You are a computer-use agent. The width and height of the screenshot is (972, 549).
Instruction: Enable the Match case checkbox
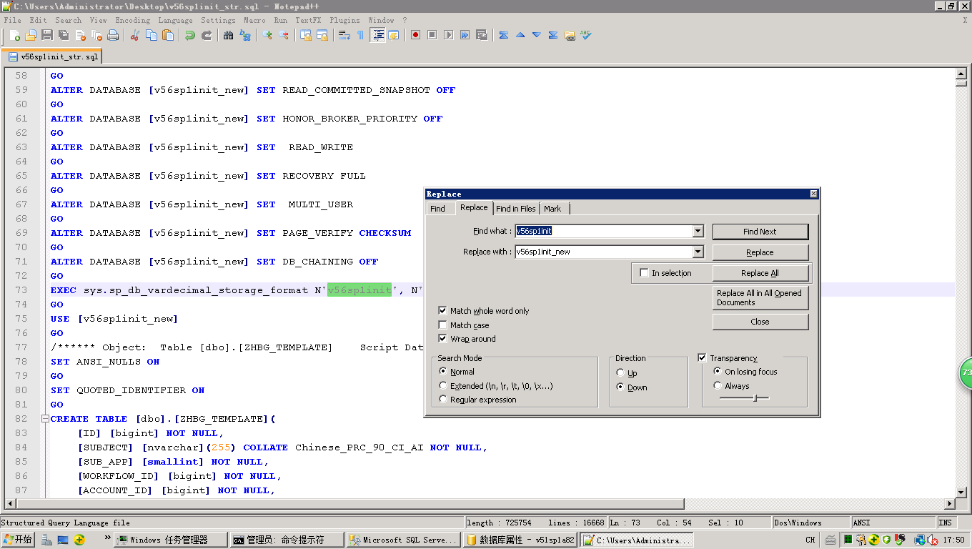tap(443, 325)
